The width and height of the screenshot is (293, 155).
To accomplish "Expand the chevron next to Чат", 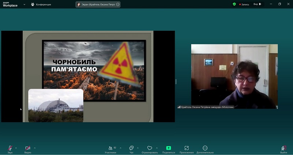I will coord(138,148).
